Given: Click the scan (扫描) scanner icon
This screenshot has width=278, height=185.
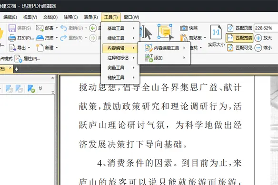Looking at the screenshot, I should point(40,38).
